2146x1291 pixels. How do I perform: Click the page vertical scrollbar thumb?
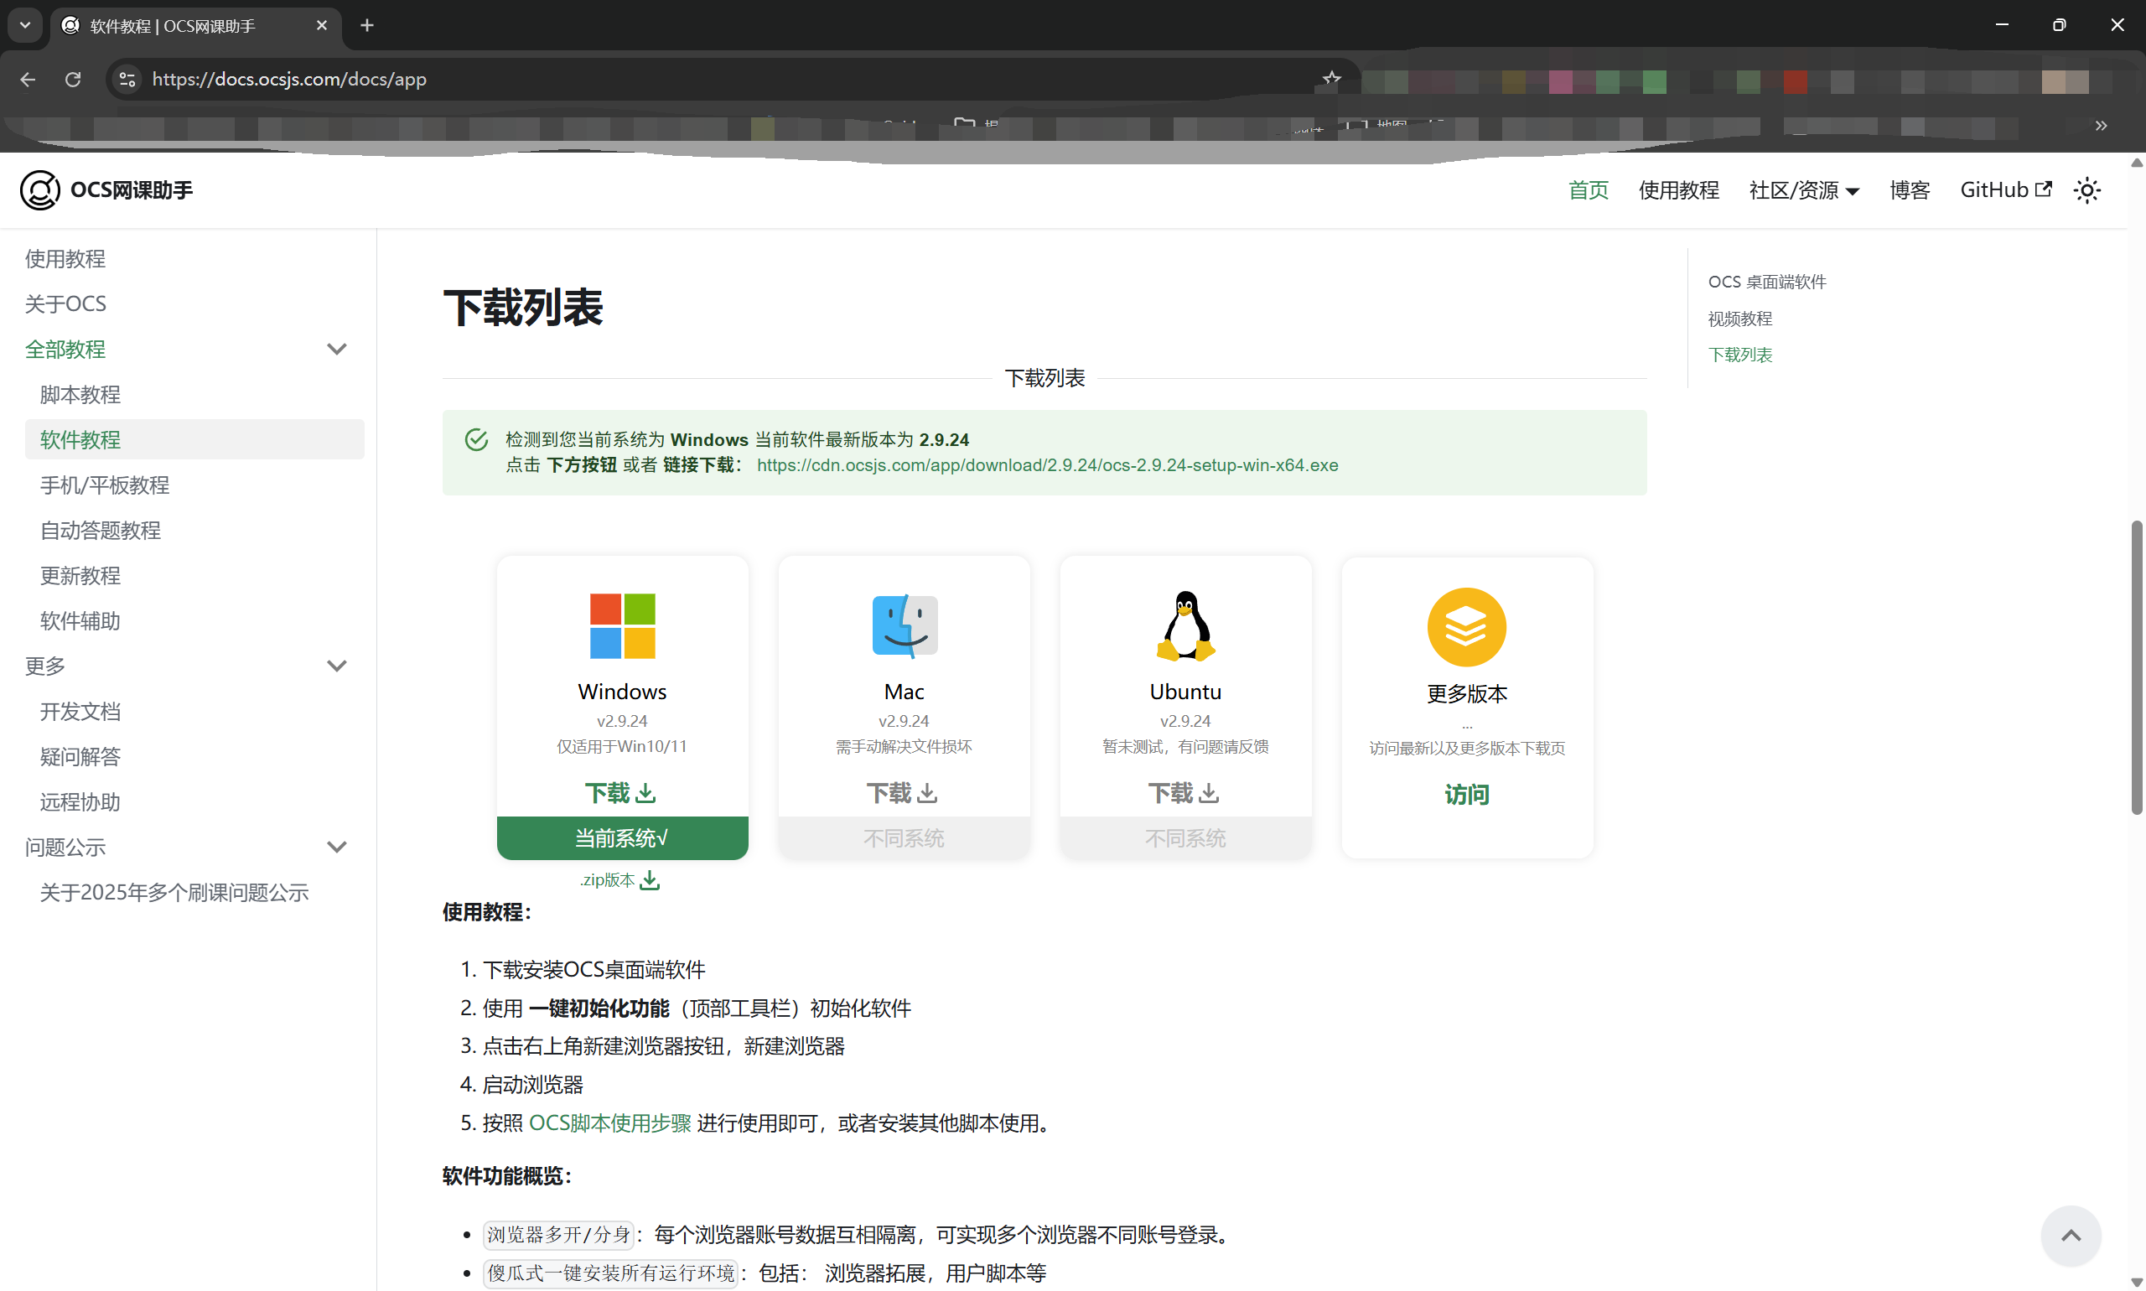coord(2137,667)
